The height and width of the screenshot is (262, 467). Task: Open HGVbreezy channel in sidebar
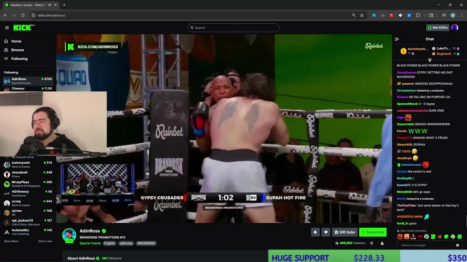point(28,193)
